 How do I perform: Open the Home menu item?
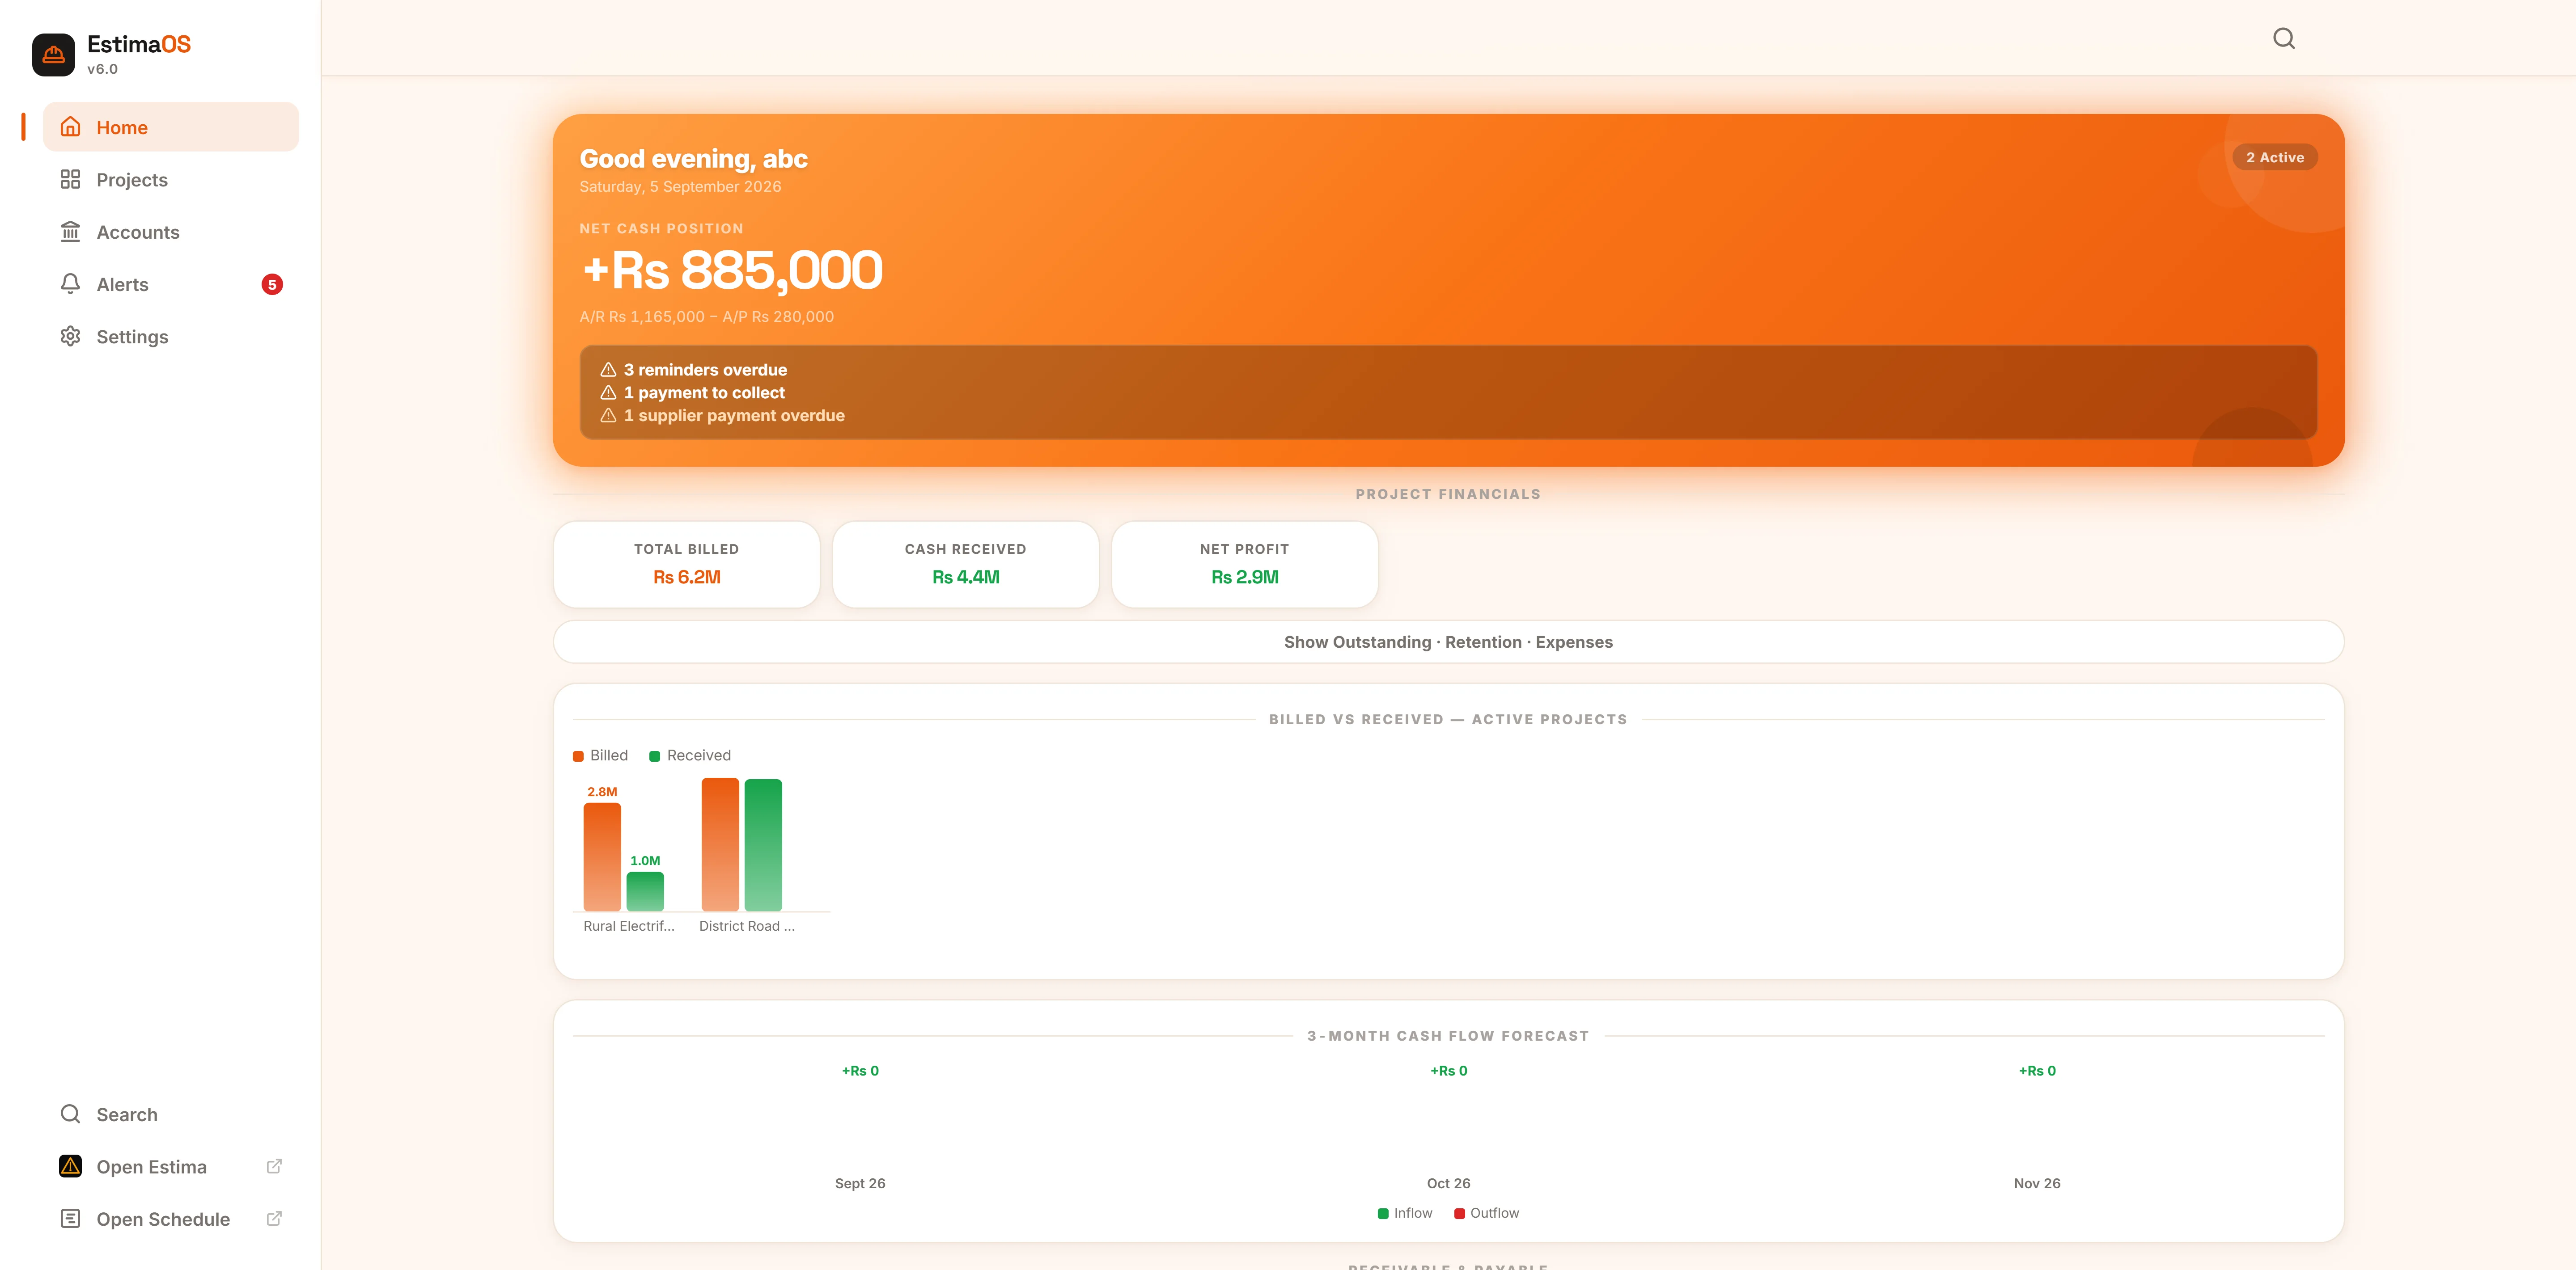coord(171,127)
